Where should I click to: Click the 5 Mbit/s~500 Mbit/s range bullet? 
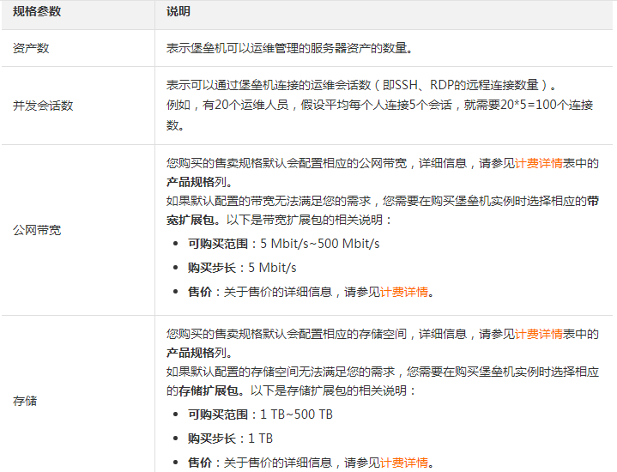tap(284, 244)
